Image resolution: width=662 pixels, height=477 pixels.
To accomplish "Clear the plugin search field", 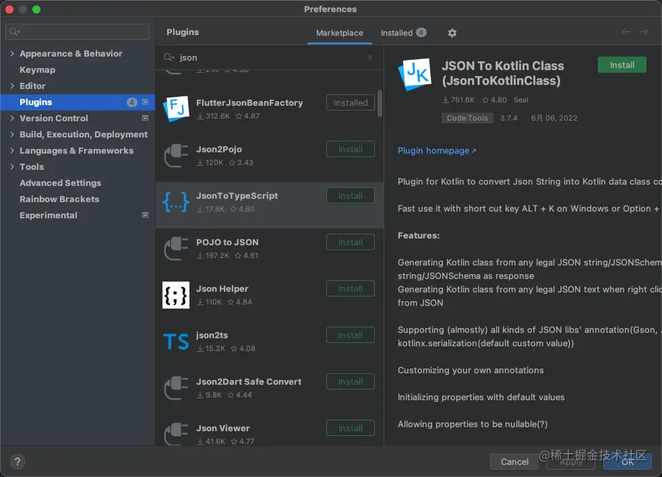I will tap(370, 58).
